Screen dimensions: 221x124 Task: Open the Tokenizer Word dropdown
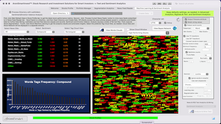[202, 28]
